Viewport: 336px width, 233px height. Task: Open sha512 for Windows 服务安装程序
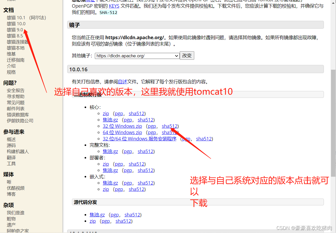click(204, 139)
